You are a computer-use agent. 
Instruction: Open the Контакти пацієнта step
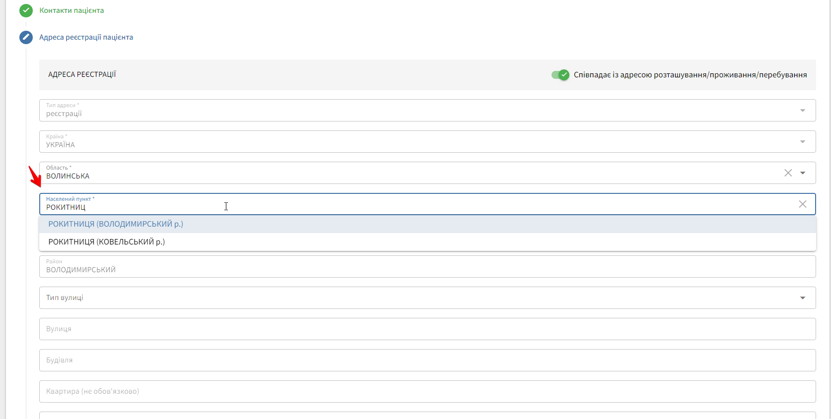tap(71, 10)
